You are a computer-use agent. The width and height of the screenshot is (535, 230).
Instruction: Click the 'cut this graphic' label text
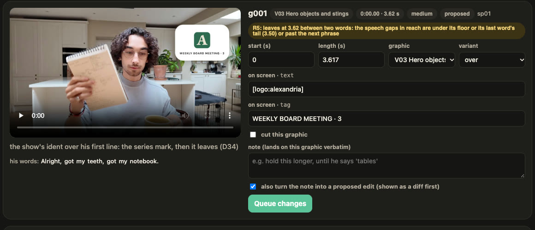click(x=284, y=135)
